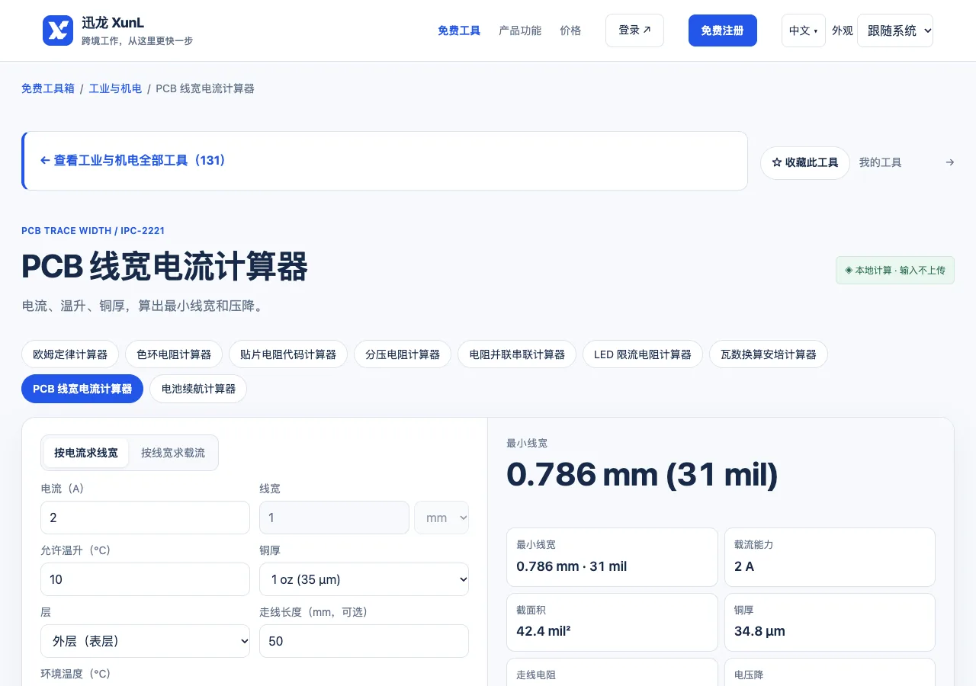This screenshot has width=976, height=686.
Task: Select the PCB 线宽电流计算器 tool chip
Action: click(x=82, y=389)
